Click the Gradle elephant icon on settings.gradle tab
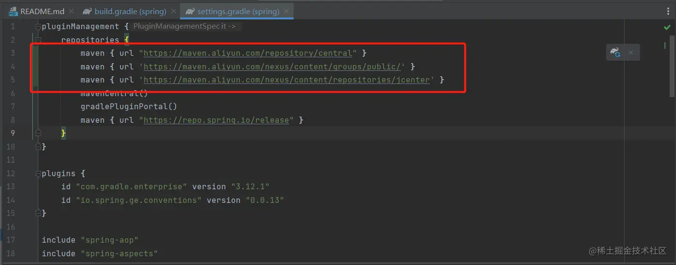676x265 pixels. (x=190, y=11)
